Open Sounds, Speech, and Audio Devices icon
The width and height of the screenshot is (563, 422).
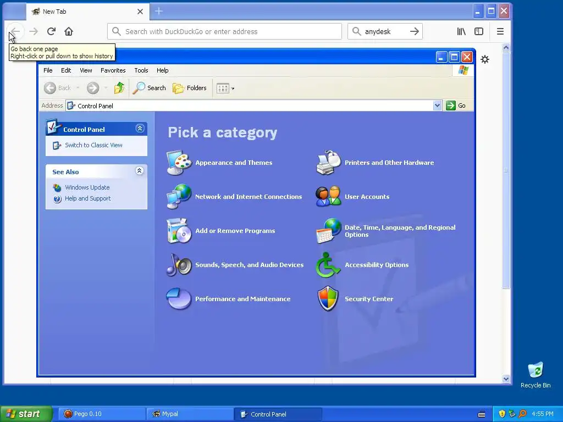[179, 264]
